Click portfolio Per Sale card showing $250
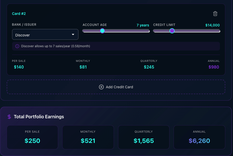233x156 pixels. (x=32, y=137)
